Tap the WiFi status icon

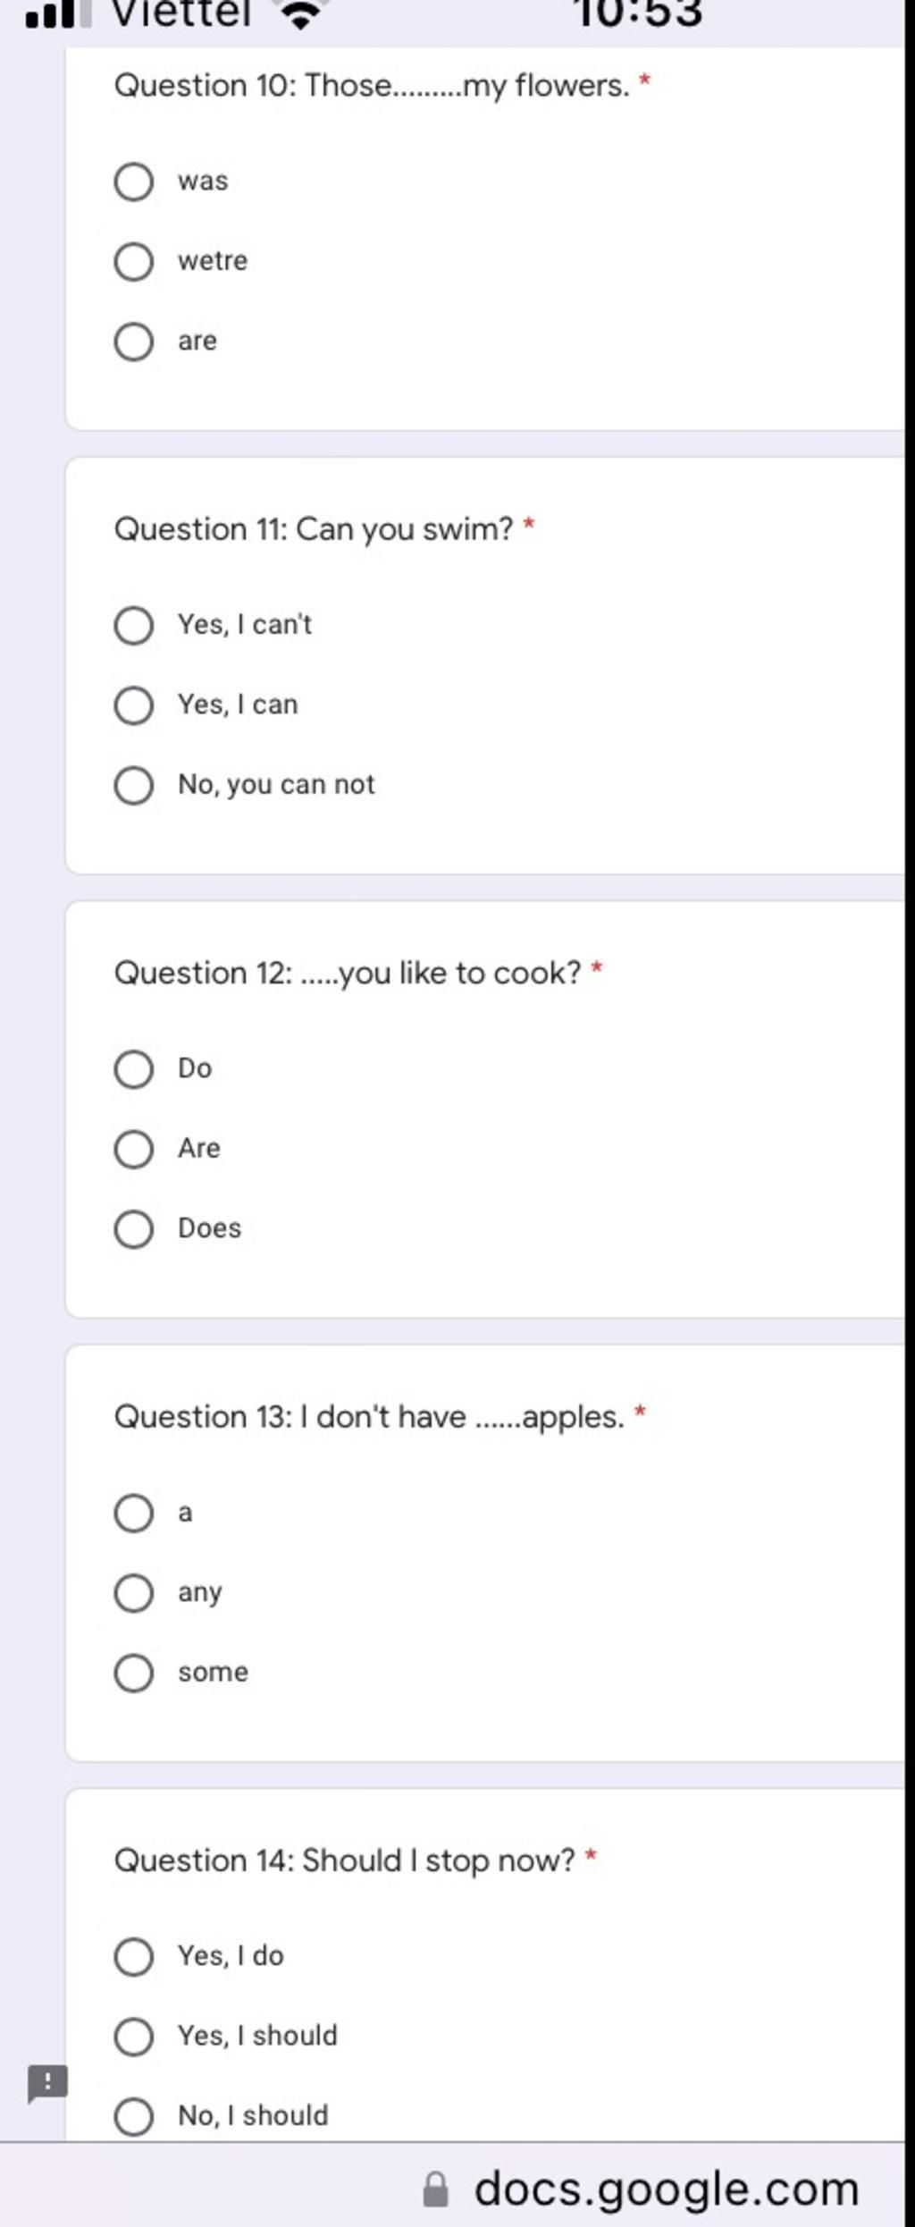click(302, 13)
